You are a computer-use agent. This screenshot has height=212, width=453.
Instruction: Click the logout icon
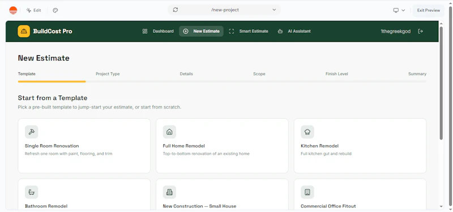(x=420, y=31)
